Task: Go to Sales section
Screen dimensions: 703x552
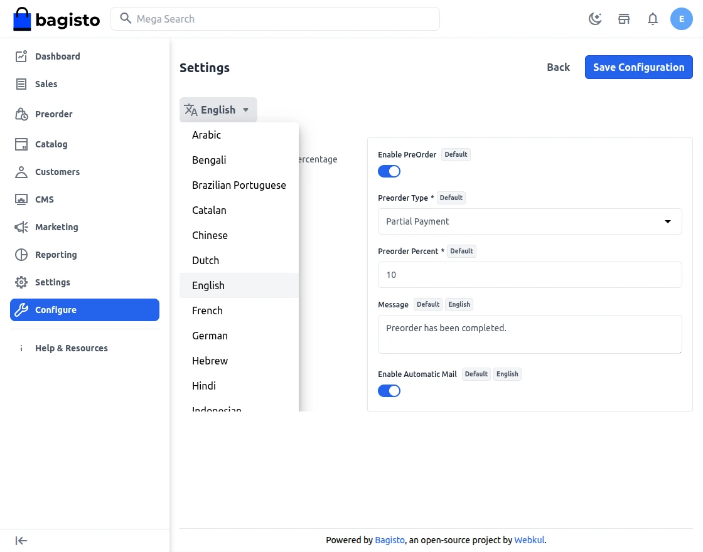Action: pyautogui.click(x=85, y=84)
